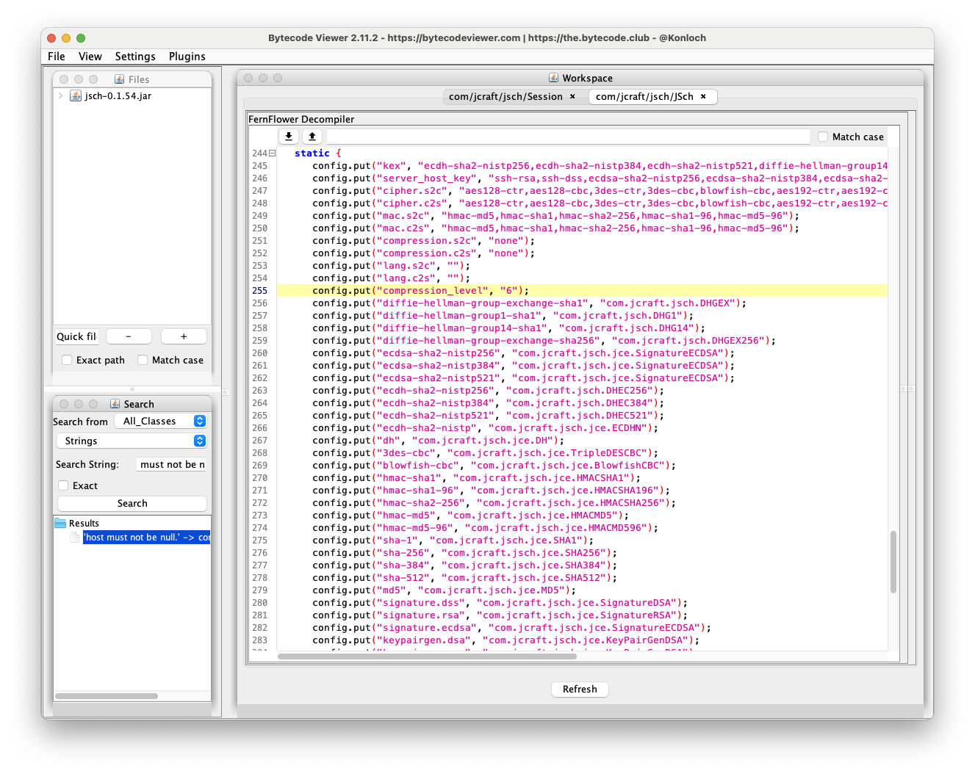The width and height of the screenshot is (975, 774).
Task: Click the Search String input field
Action: tap(172, 464)
